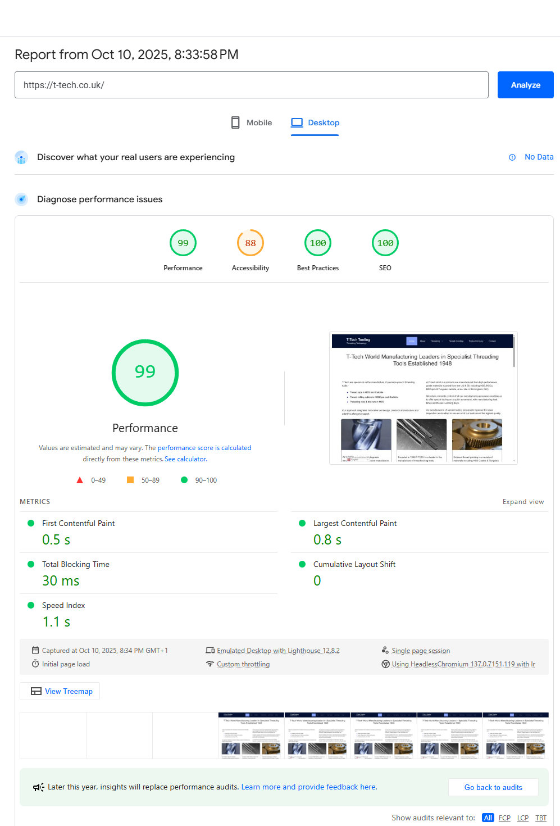The height and width of the screenshot is (826, 560).
Task: Click the Desktop laptop icon
Action: [x=297, y=122]
